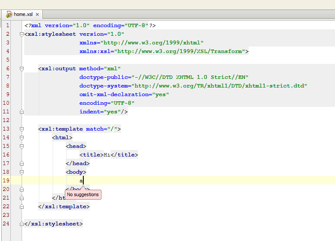Click the typed letter 'a' on line 19
The image size is (335, 241).
click(81, 181)
